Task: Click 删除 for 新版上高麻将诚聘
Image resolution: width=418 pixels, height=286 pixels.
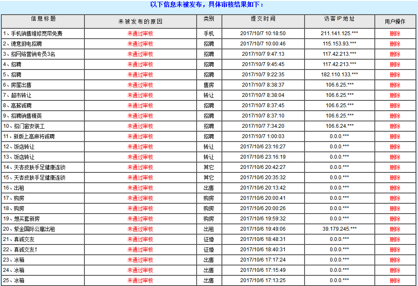Action: tap(395, 136)
